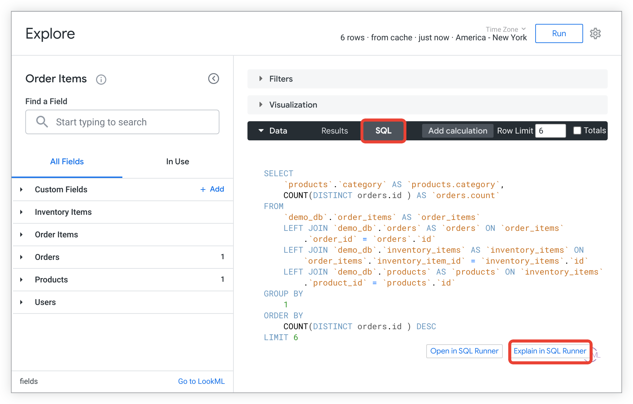Expand the Inventory Items field group
The width and height of the screenshot is (633, 404).
tap(22, 212)
